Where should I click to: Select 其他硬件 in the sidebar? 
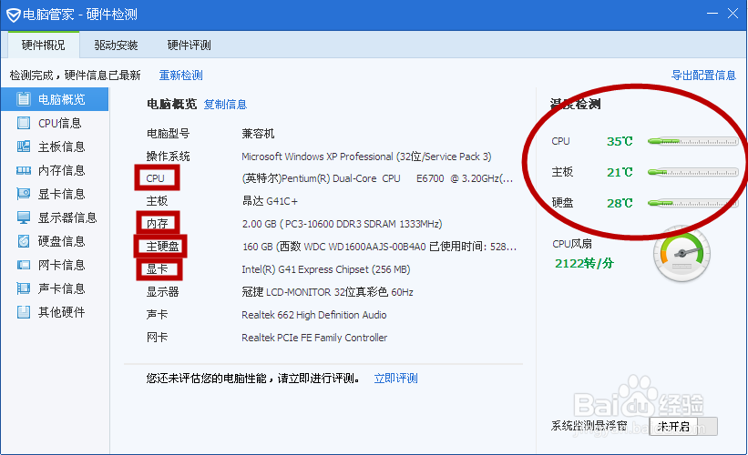pos(55,312)
